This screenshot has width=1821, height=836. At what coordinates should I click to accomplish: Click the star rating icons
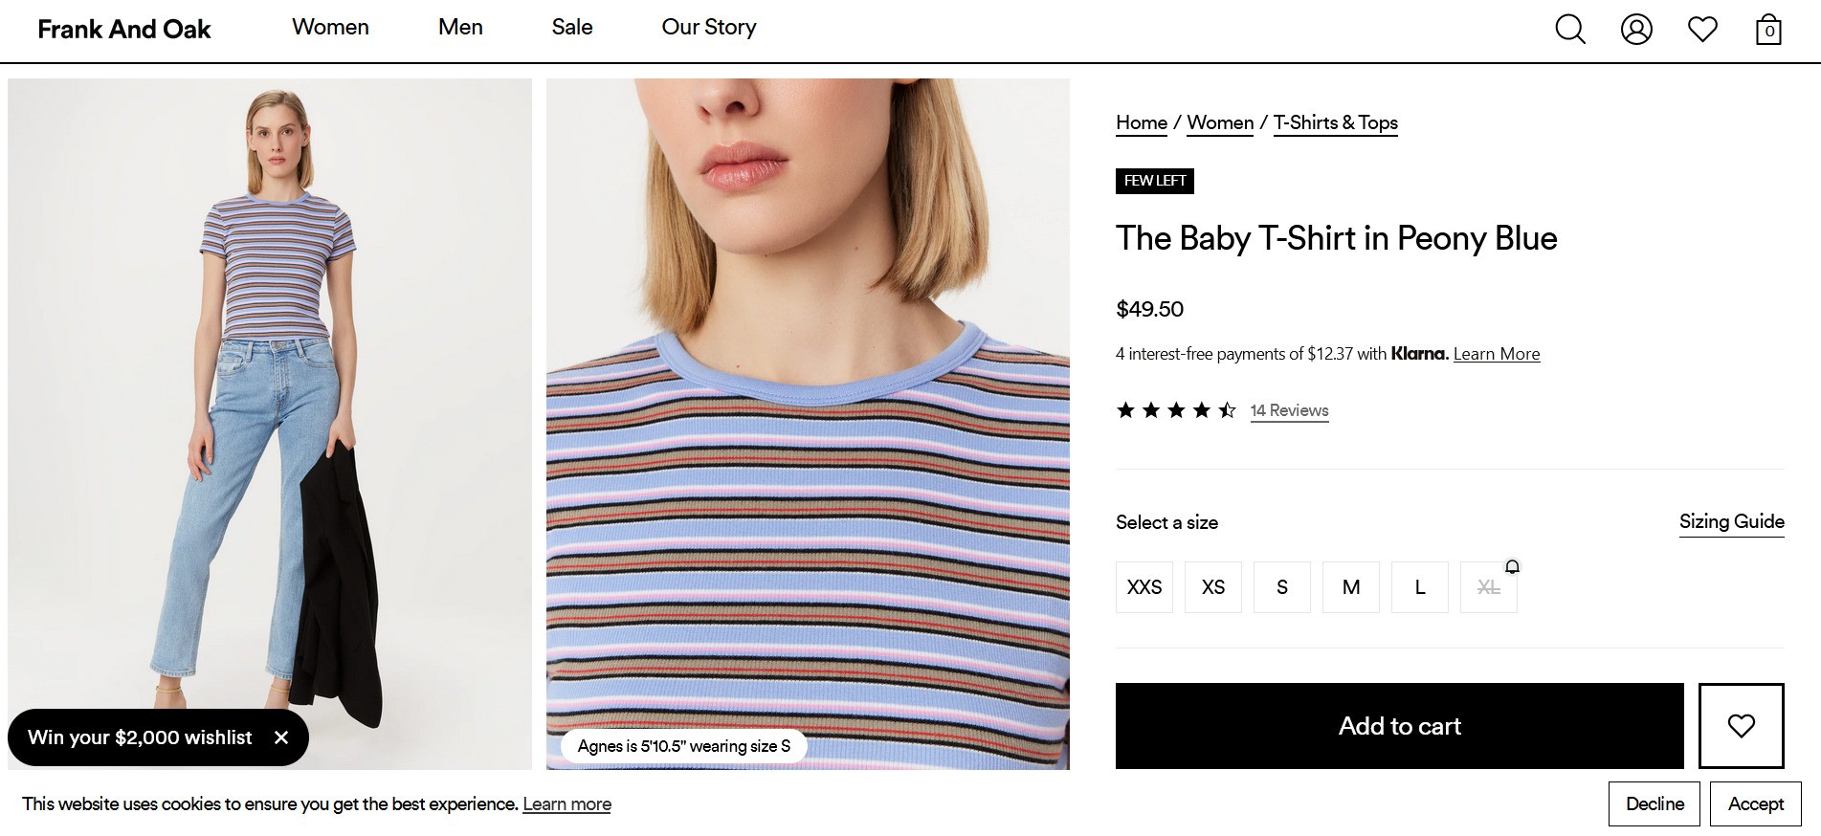[x=1176, y=410]
